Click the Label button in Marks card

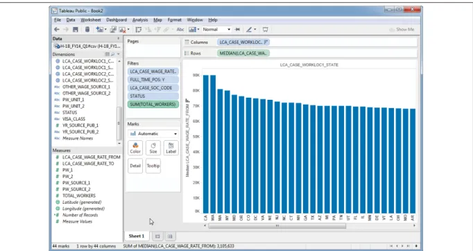pyautogui.click(x=171, y=148)
